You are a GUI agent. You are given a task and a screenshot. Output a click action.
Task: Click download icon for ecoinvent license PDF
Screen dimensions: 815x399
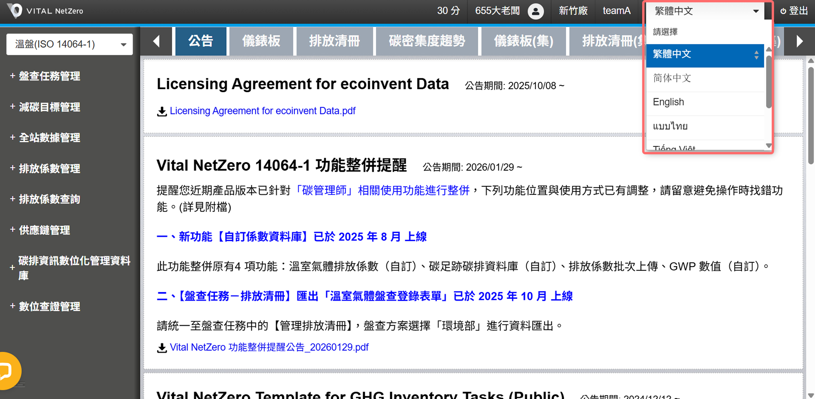(x=162, y=111)
